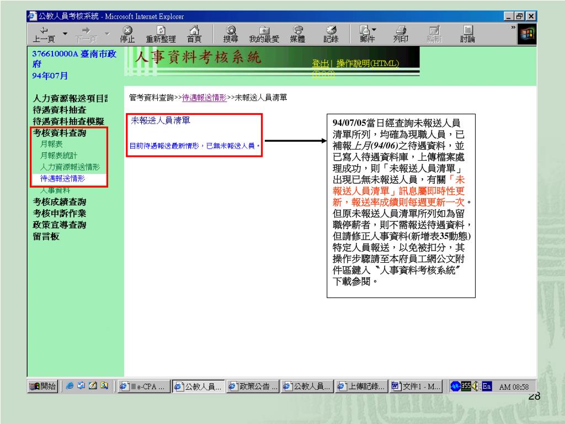Launch Internet Explorer from quick launch
Viewport: 565px width, 424px height.
coord(70,386)
